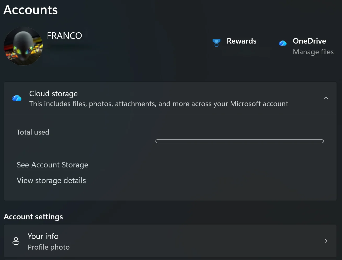Open Rewards via the medal icon
342x260 pixels.
(216, 43)
